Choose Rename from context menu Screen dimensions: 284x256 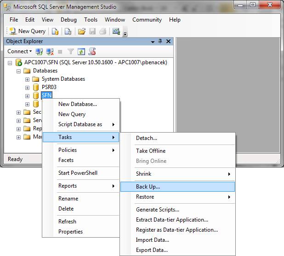coord(81,199)
